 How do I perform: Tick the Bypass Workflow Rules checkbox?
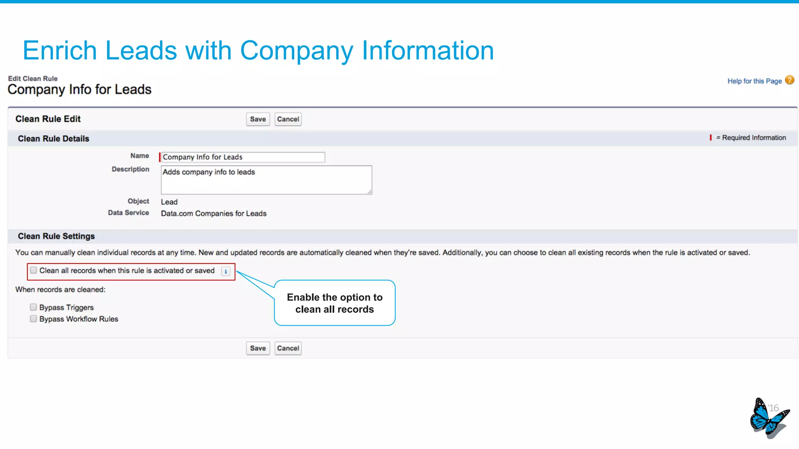pyautogui.click(x=34, y=319)
